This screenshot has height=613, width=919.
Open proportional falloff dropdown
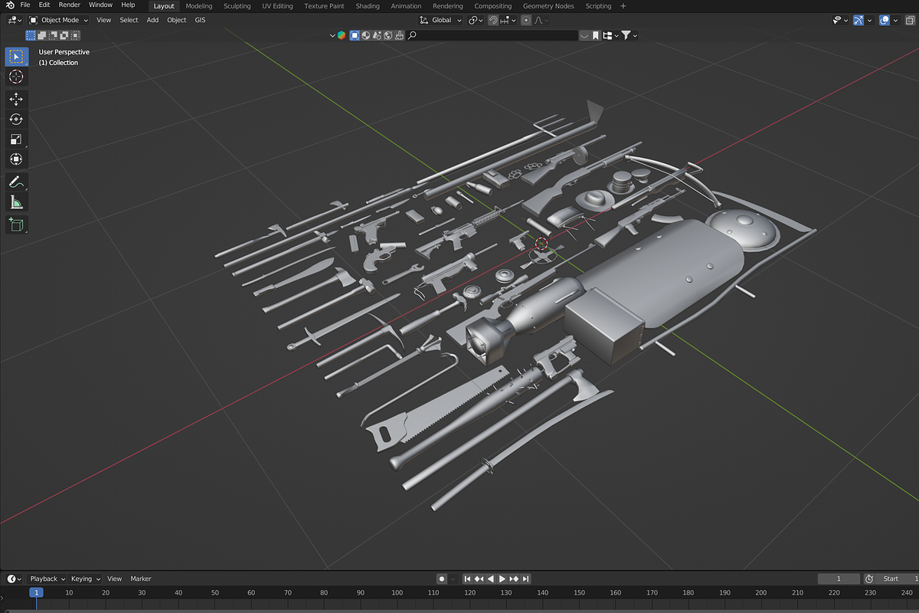pyautogui.click(x=541, y=20)
